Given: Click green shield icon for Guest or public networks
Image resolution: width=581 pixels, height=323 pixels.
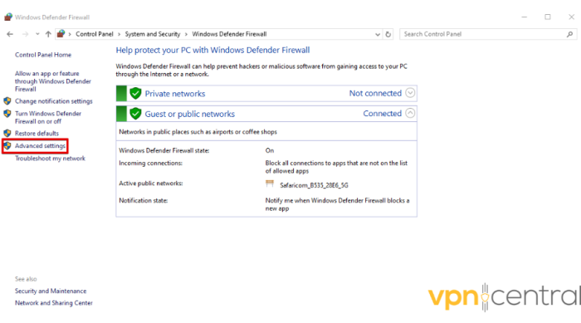Looking at the screenshot, I should (135, 114).
